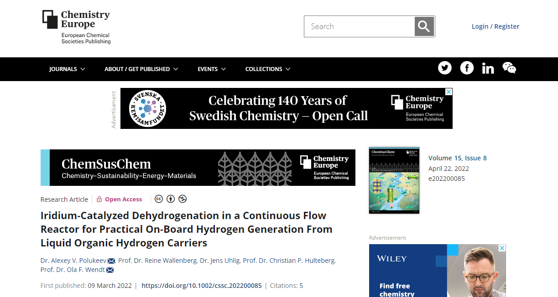
Task: Close the Wiley sidebar advertisement
Action: 502,248
